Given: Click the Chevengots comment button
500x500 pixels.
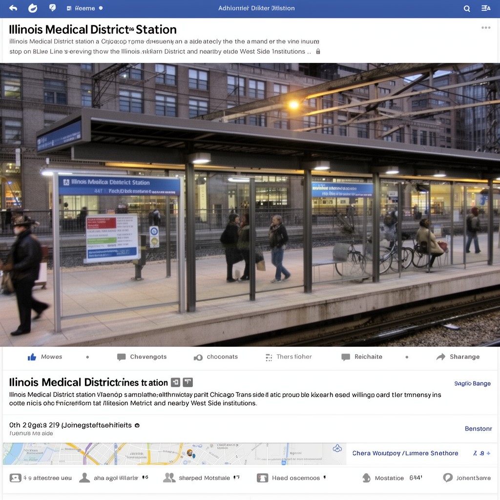Looking at the screenshot, I should point(142,357).
